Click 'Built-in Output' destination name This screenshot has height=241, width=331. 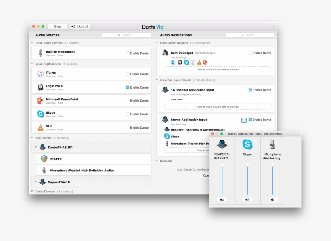(x=182, y=53)
